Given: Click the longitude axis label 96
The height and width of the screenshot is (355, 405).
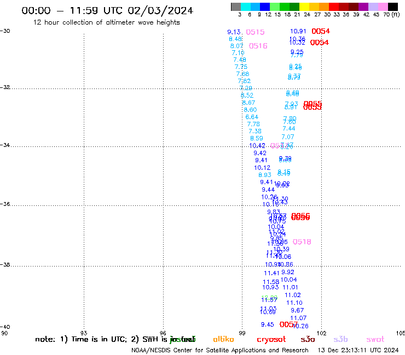Looking at the screenshot, I should (163, 333).
